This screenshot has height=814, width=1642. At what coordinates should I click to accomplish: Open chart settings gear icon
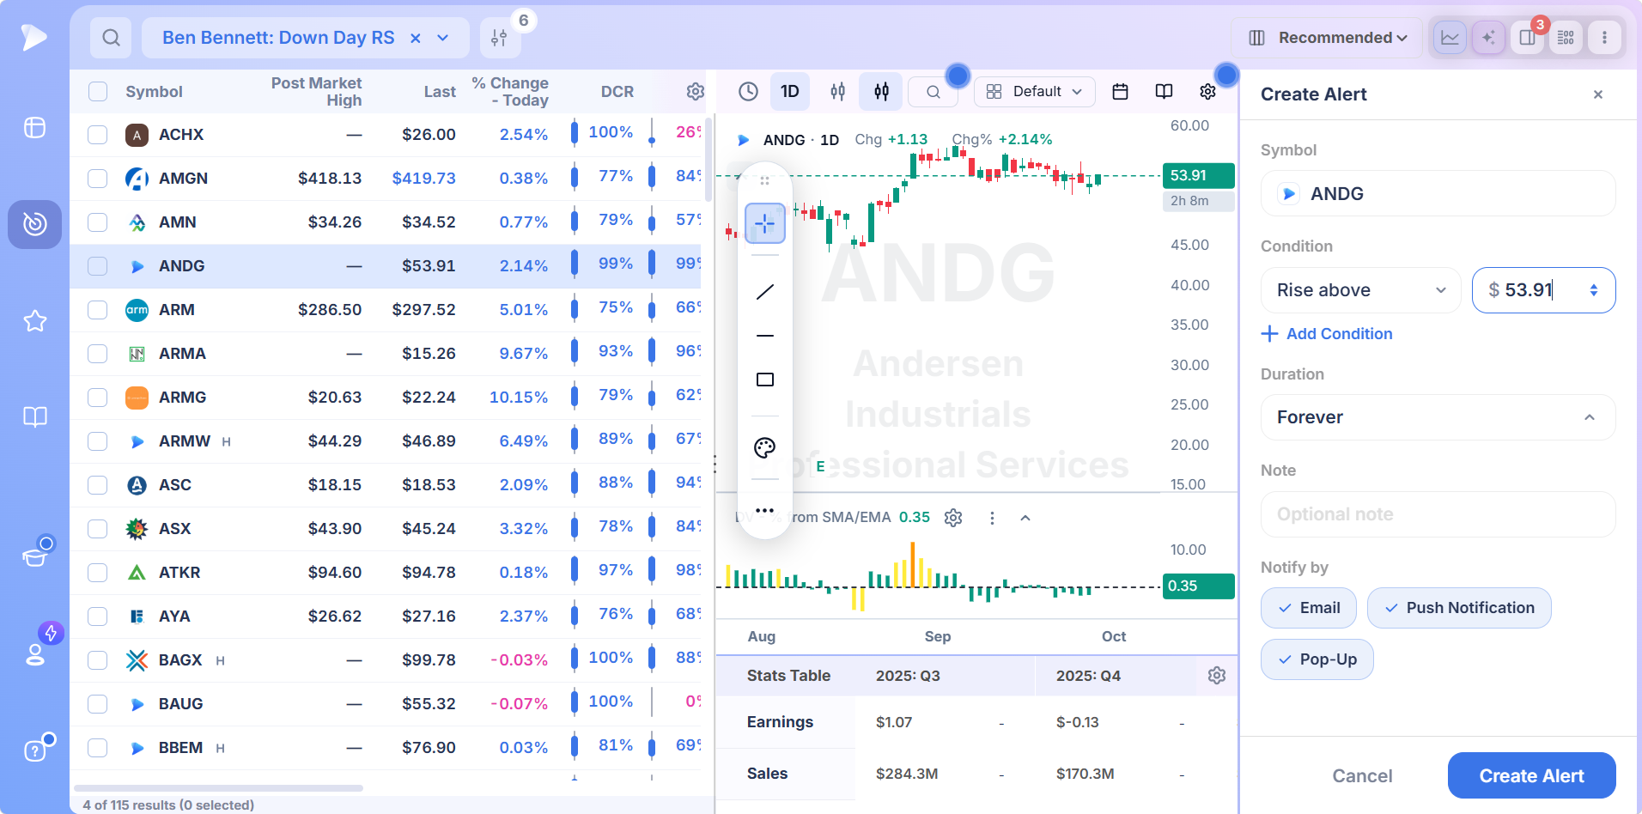coord(1207,92)
